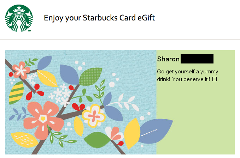Click the empty square symbol ending the message

tap(215, 79)
